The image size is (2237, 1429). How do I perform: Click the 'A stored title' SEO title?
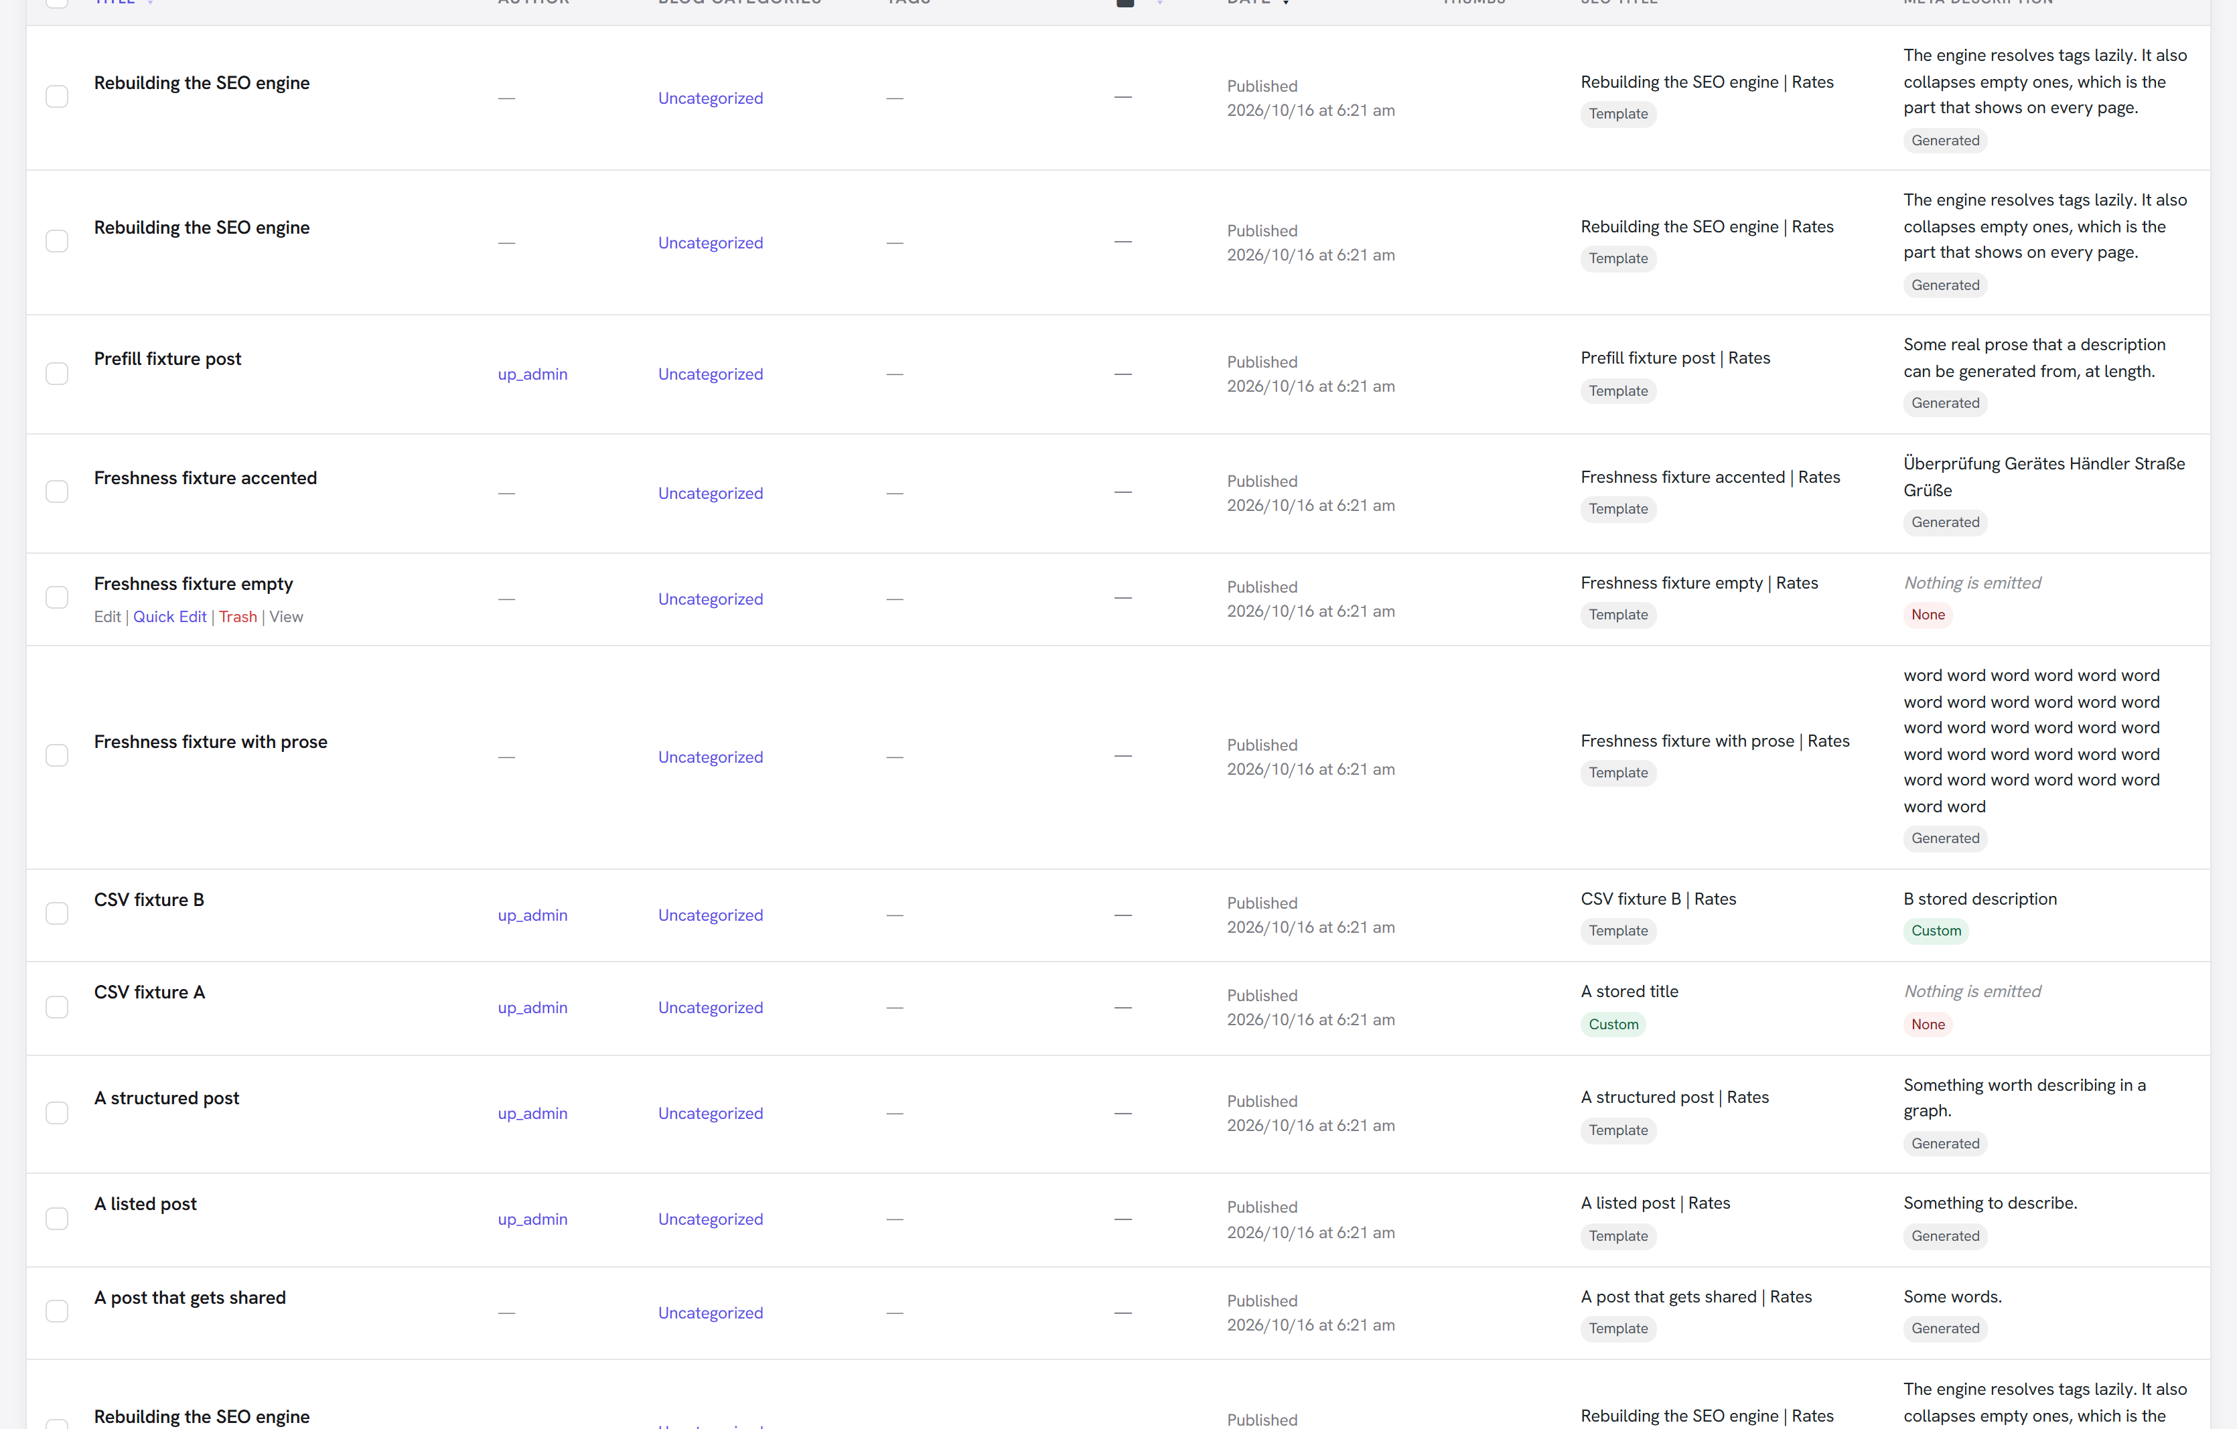tap(1630, 992)
